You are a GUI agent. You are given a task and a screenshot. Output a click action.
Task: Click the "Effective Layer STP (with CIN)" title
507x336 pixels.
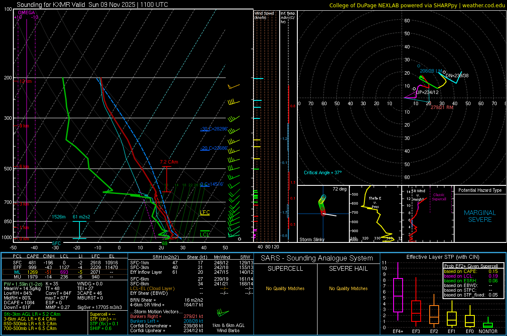coord(443,257)
